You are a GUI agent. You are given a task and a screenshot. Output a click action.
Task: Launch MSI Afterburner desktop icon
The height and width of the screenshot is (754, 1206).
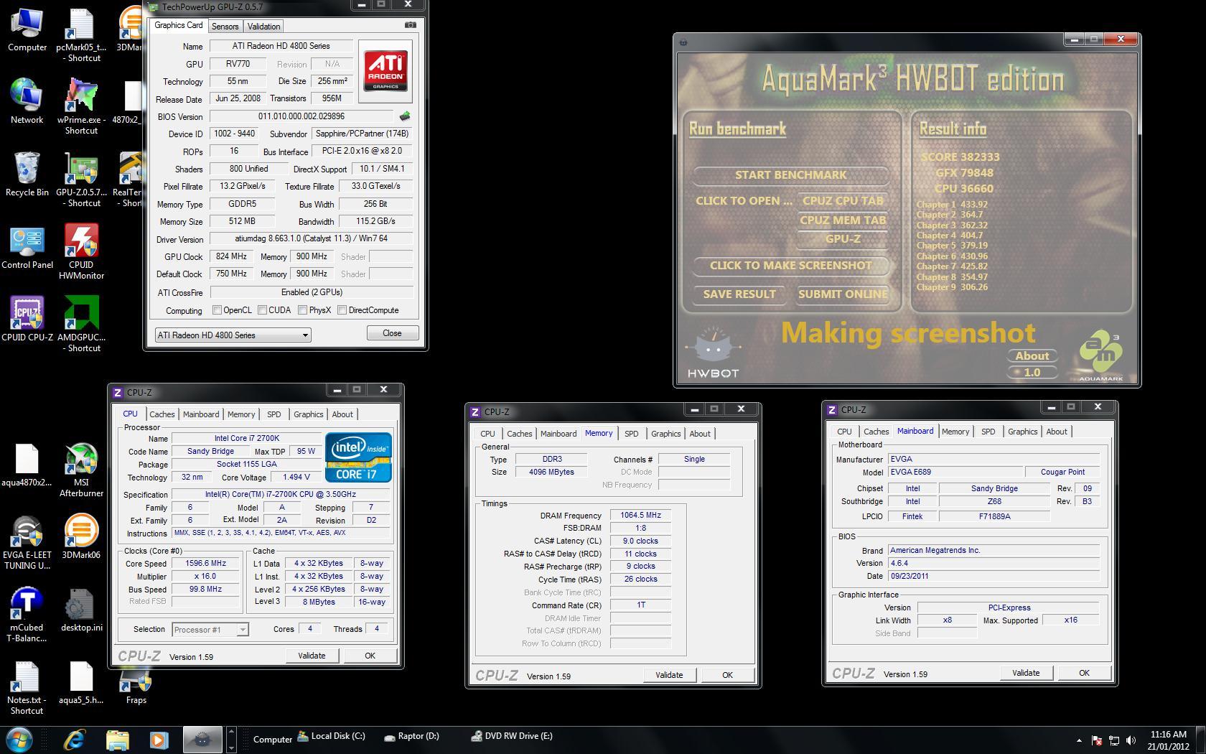(81, 470)
